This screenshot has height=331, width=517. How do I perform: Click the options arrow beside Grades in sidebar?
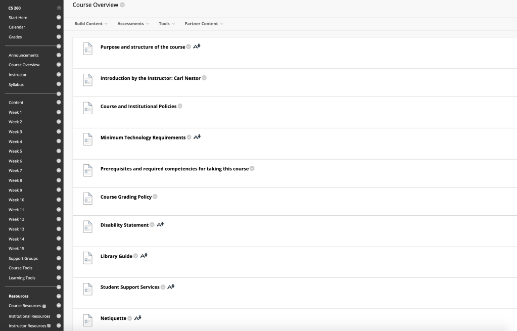pos(59,37)
